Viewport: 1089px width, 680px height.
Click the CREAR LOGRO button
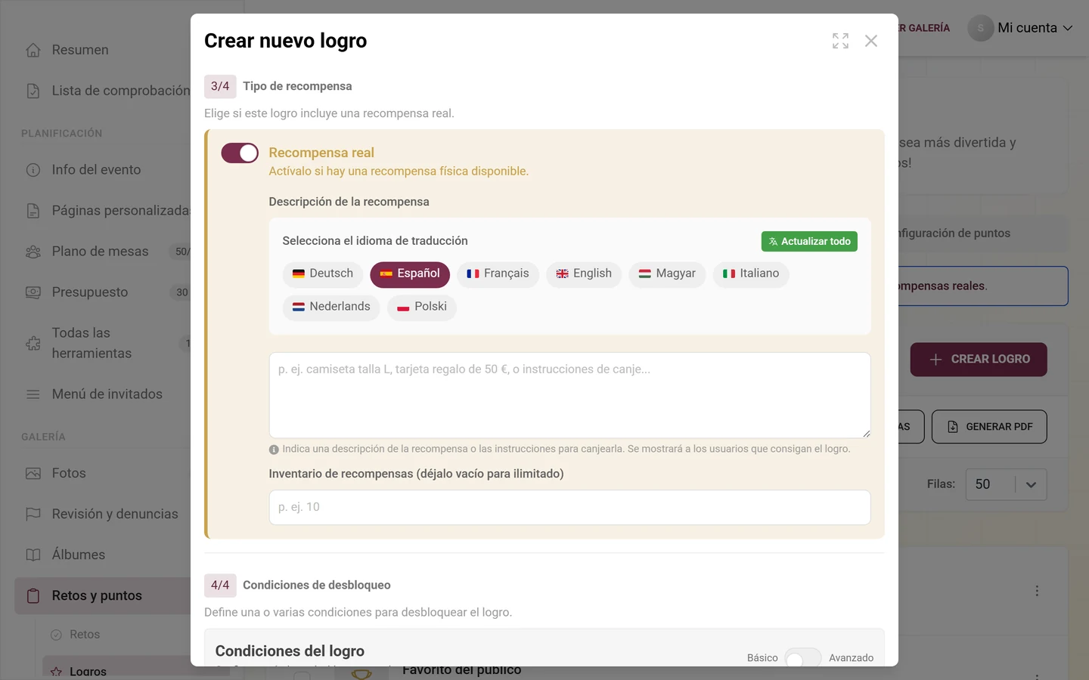click(979, 360)
